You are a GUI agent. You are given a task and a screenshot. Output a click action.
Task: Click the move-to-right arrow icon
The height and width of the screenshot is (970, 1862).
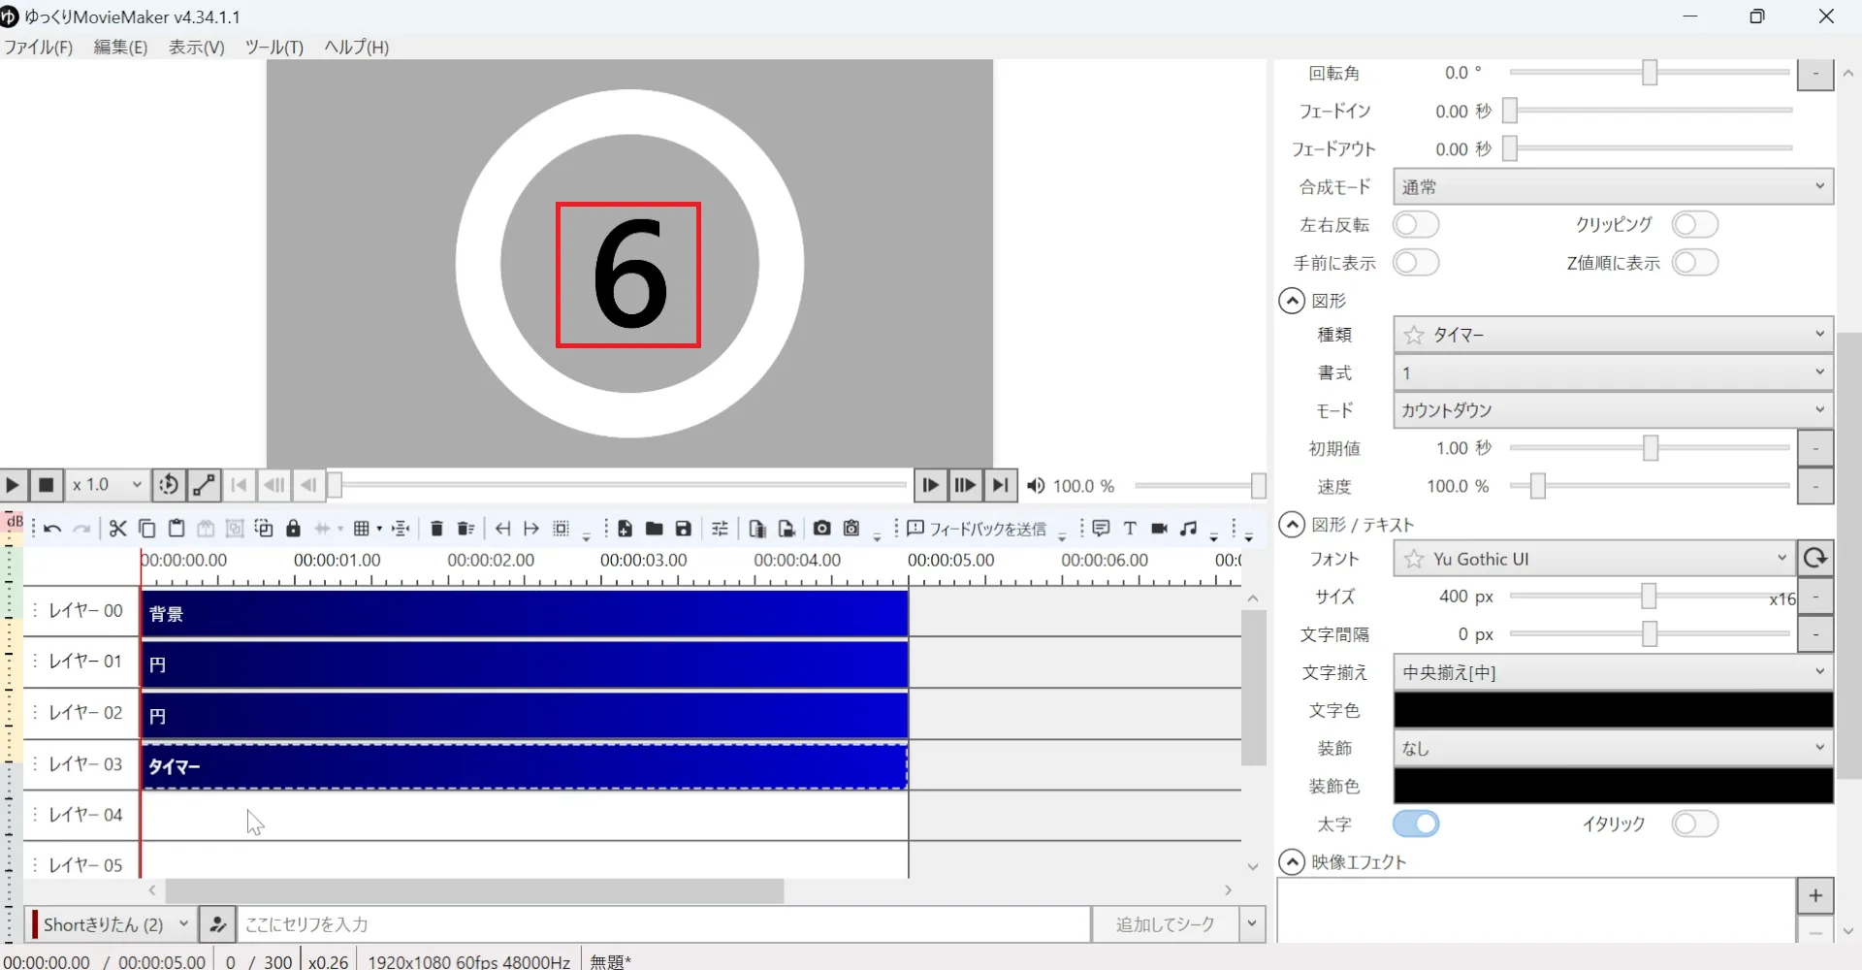click(531, 529)
